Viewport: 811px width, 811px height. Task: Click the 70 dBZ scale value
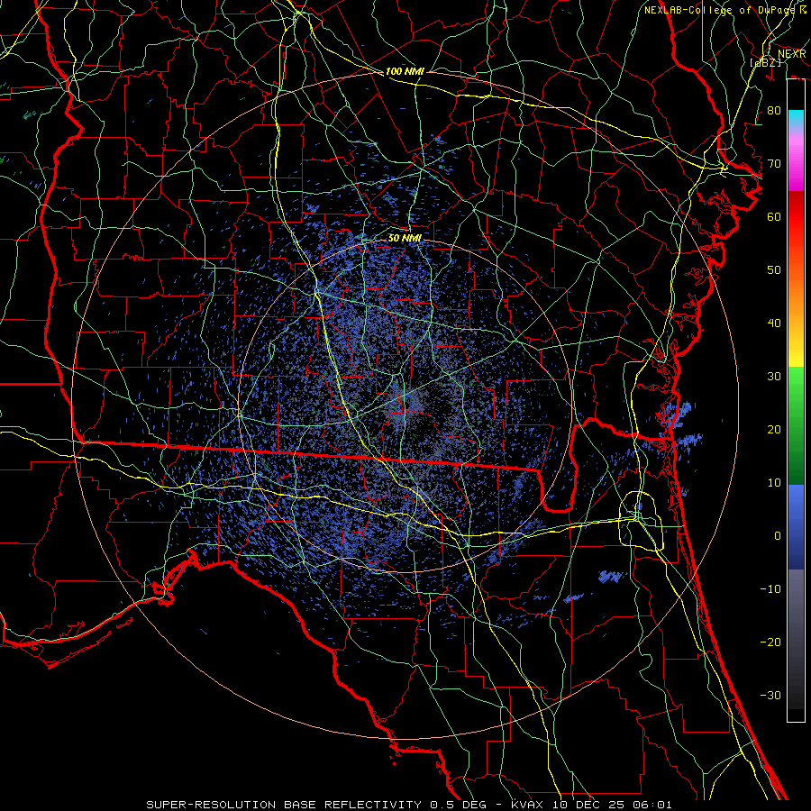tap(774, 164)
